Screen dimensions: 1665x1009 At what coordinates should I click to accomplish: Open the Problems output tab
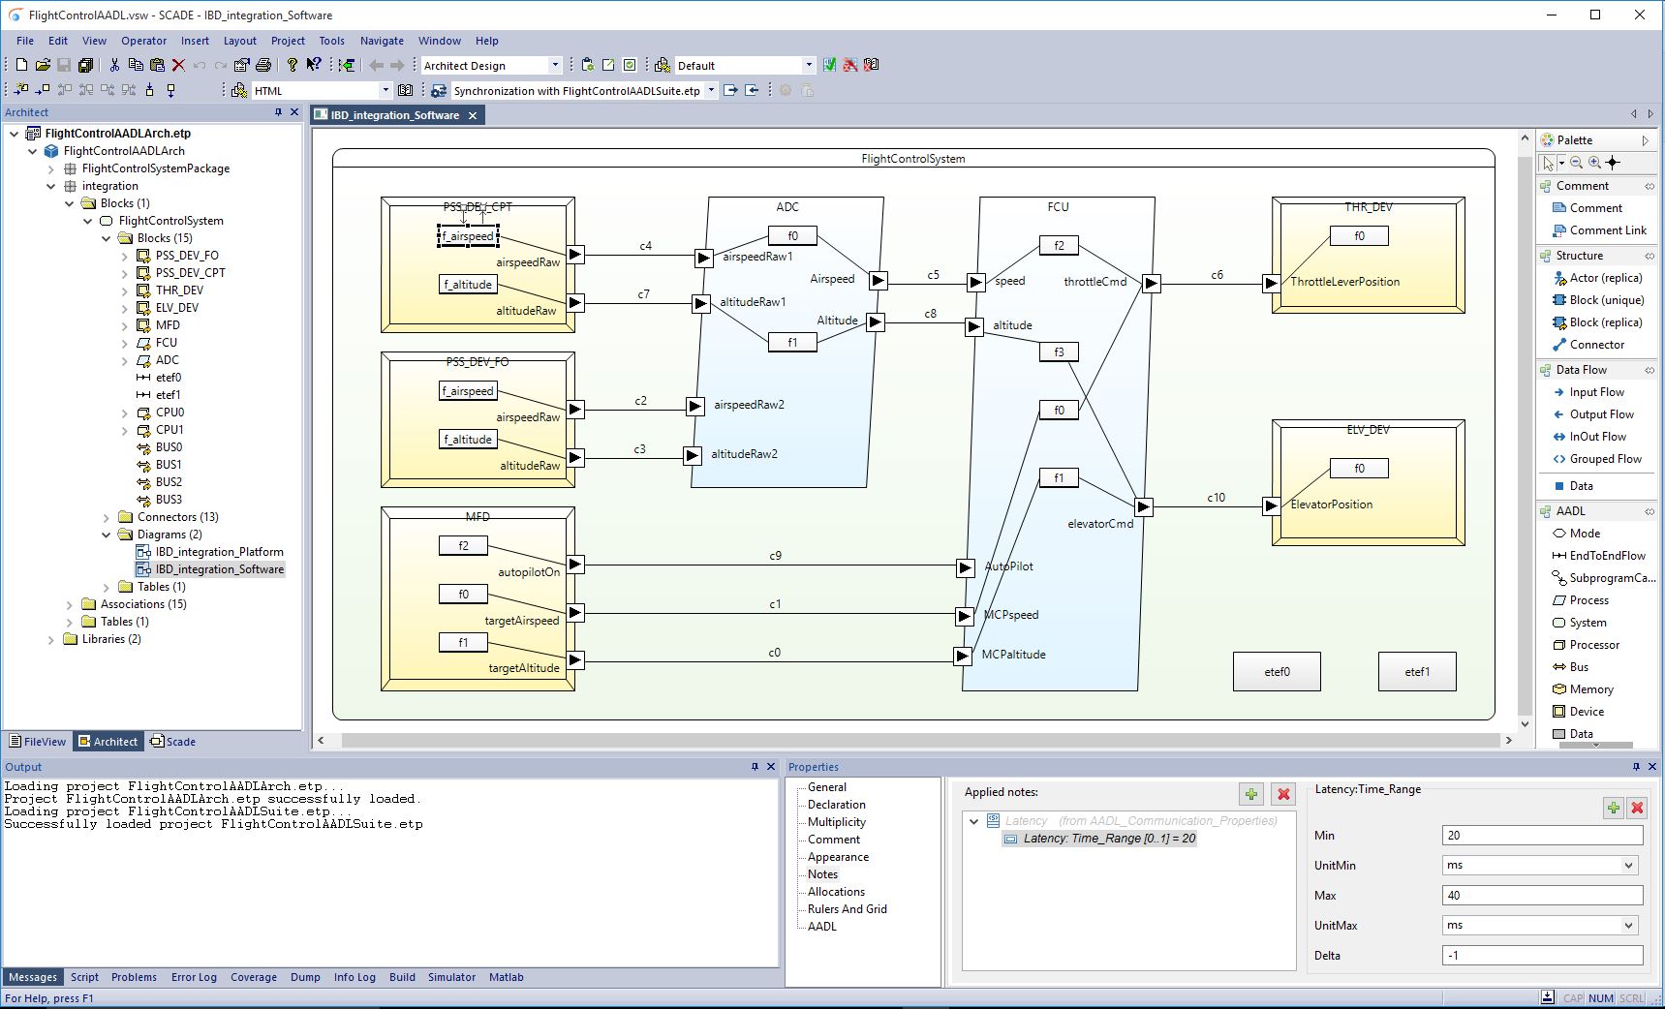[134, 977]
